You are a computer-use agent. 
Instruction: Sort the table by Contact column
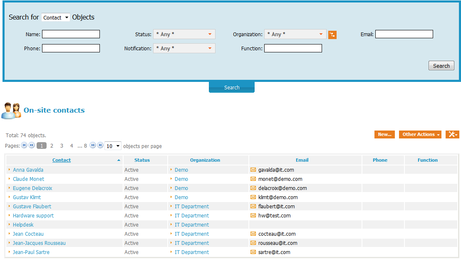click(x=62, y=160)
